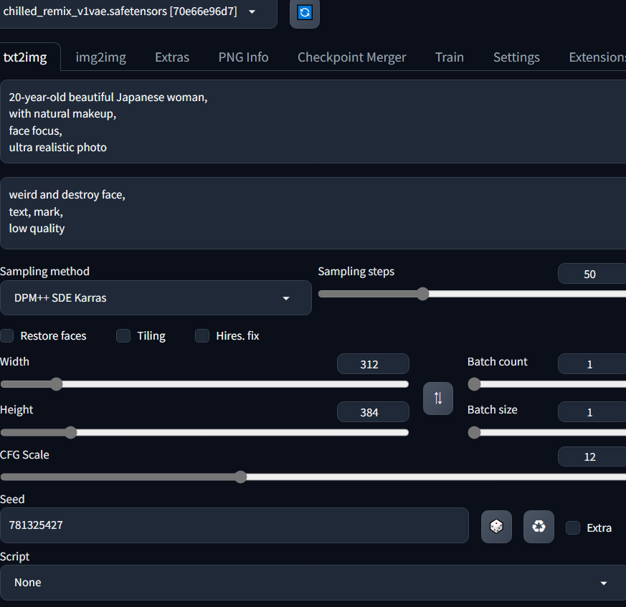Viewport: 626px width, 607px height.
Task: Click the Height label text
Action: [16, 410]
